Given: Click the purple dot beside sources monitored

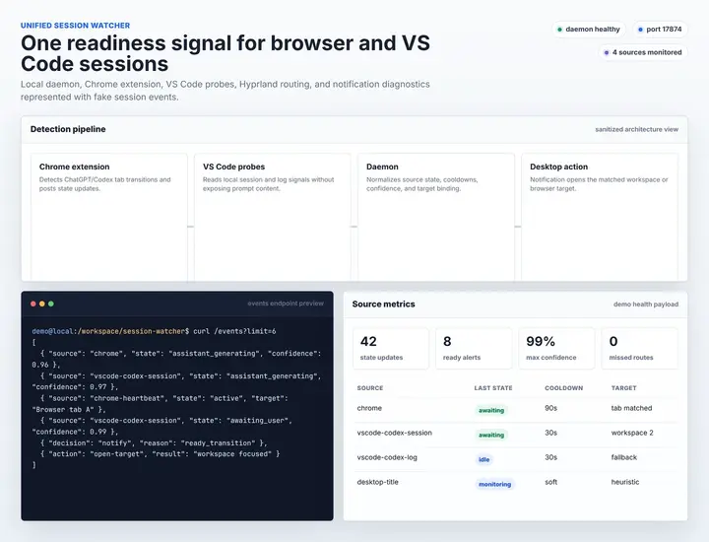Looking at the screenshot, I should pos(607,52).
